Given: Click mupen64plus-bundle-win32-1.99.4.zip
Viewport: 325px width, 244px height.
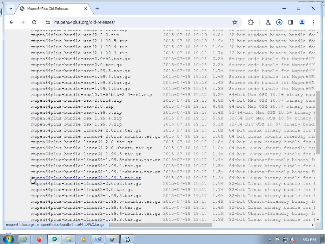Looking at the screenshot, I should click(x=79, y=47).
